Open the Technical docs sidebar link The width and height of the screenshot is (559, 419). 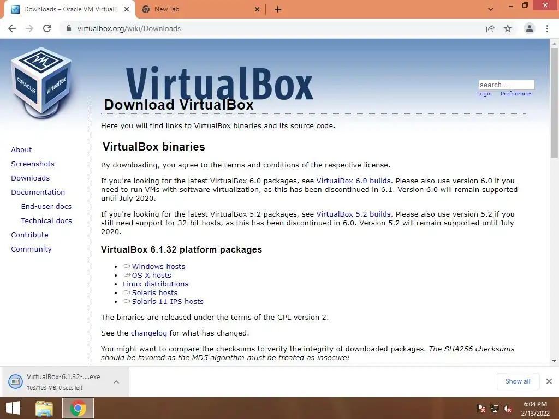coord(46,221)
